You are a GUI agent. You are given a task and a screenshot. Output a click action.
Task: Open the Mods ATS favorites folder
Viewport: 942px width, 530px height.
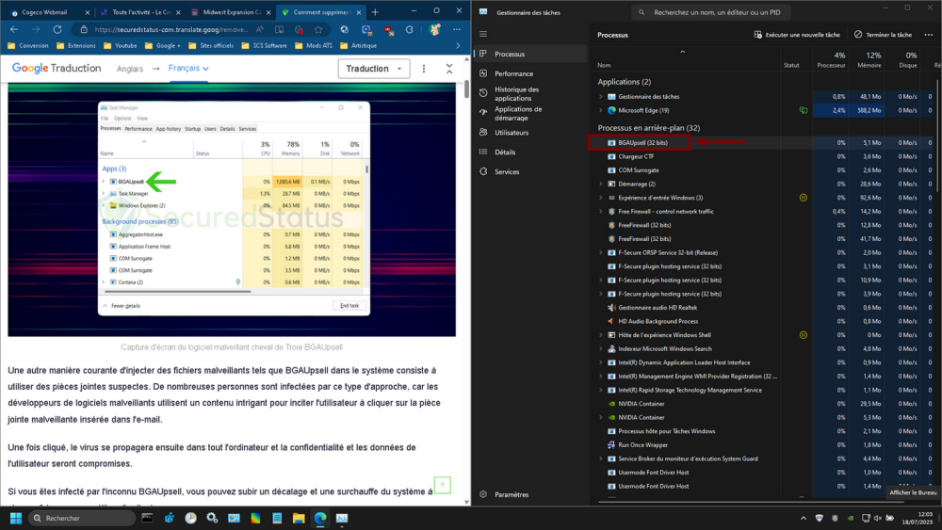(x=314, y=45)
